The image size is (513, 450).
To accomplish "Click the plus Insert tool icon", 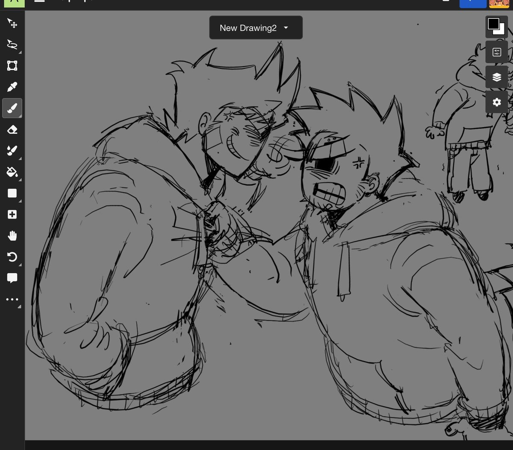I will 12,214.
